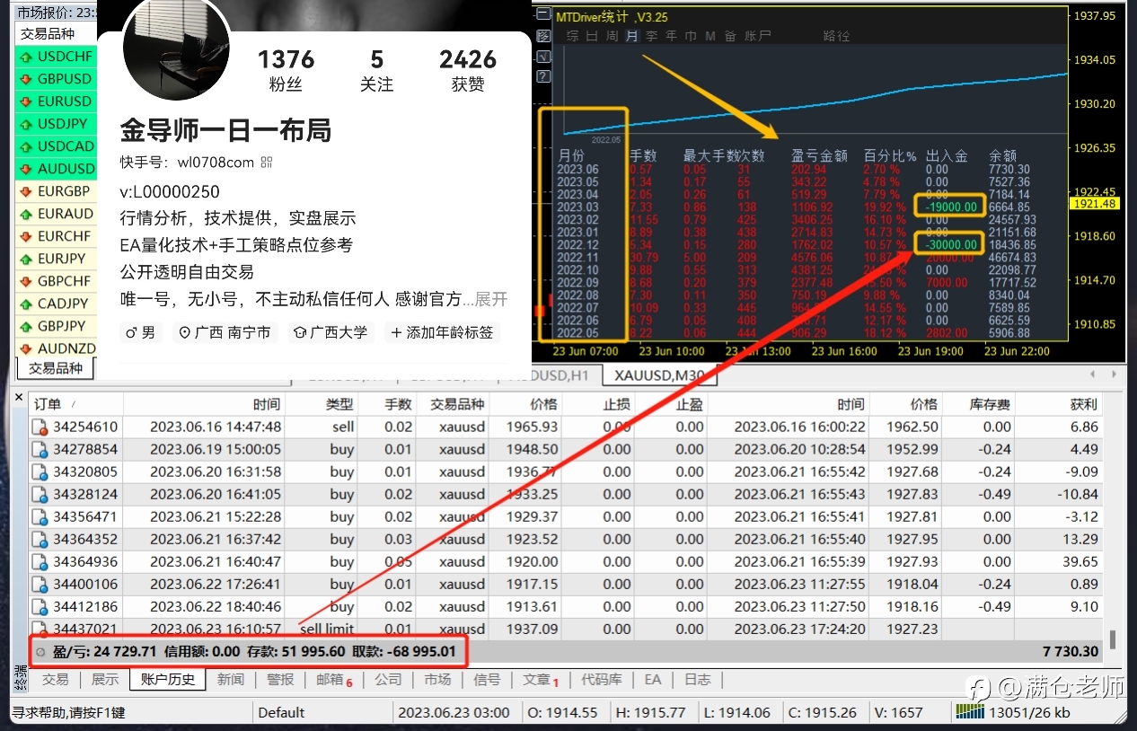Click the connection status bars icon in status bar
Image resolution: width=1137 pixels, height=731 pixels.
pos(970,712)
